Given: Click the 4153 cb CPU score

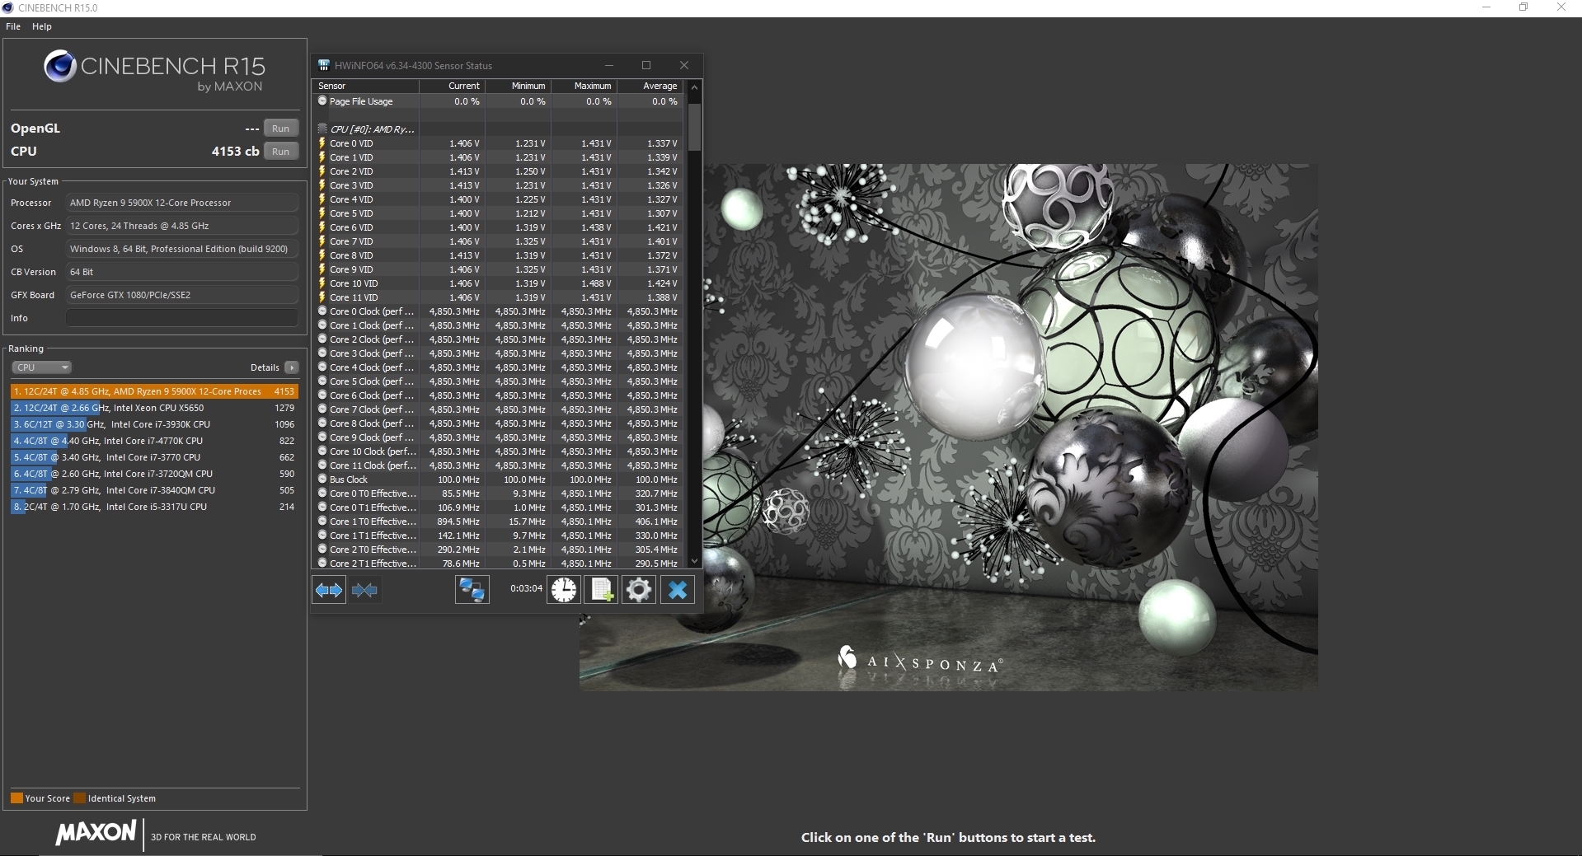Looking at the screenshot, I should click(x=235, y=152).
